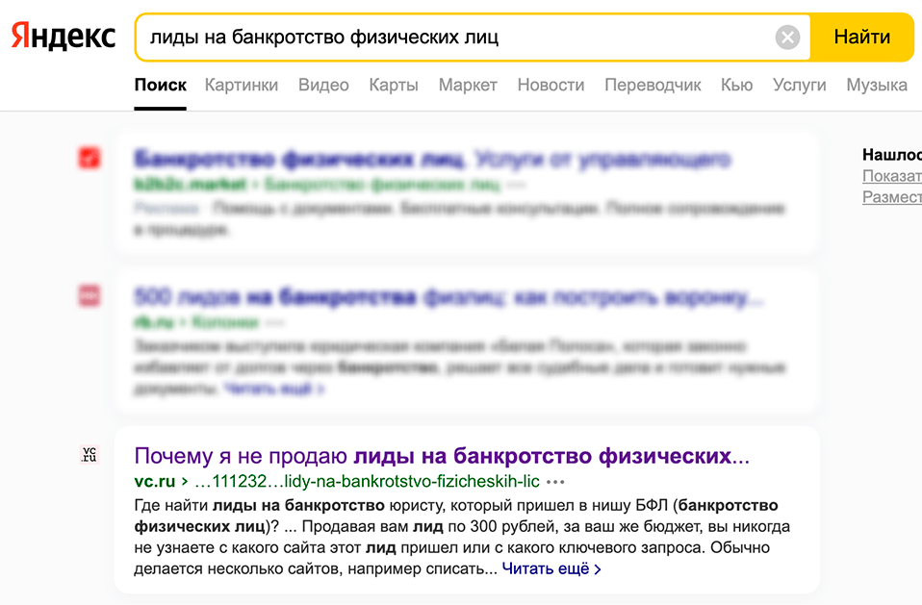This screenshot has width=922, height=605.
Task: Open three-dots menu of vc.ru result
Action: 555,482
